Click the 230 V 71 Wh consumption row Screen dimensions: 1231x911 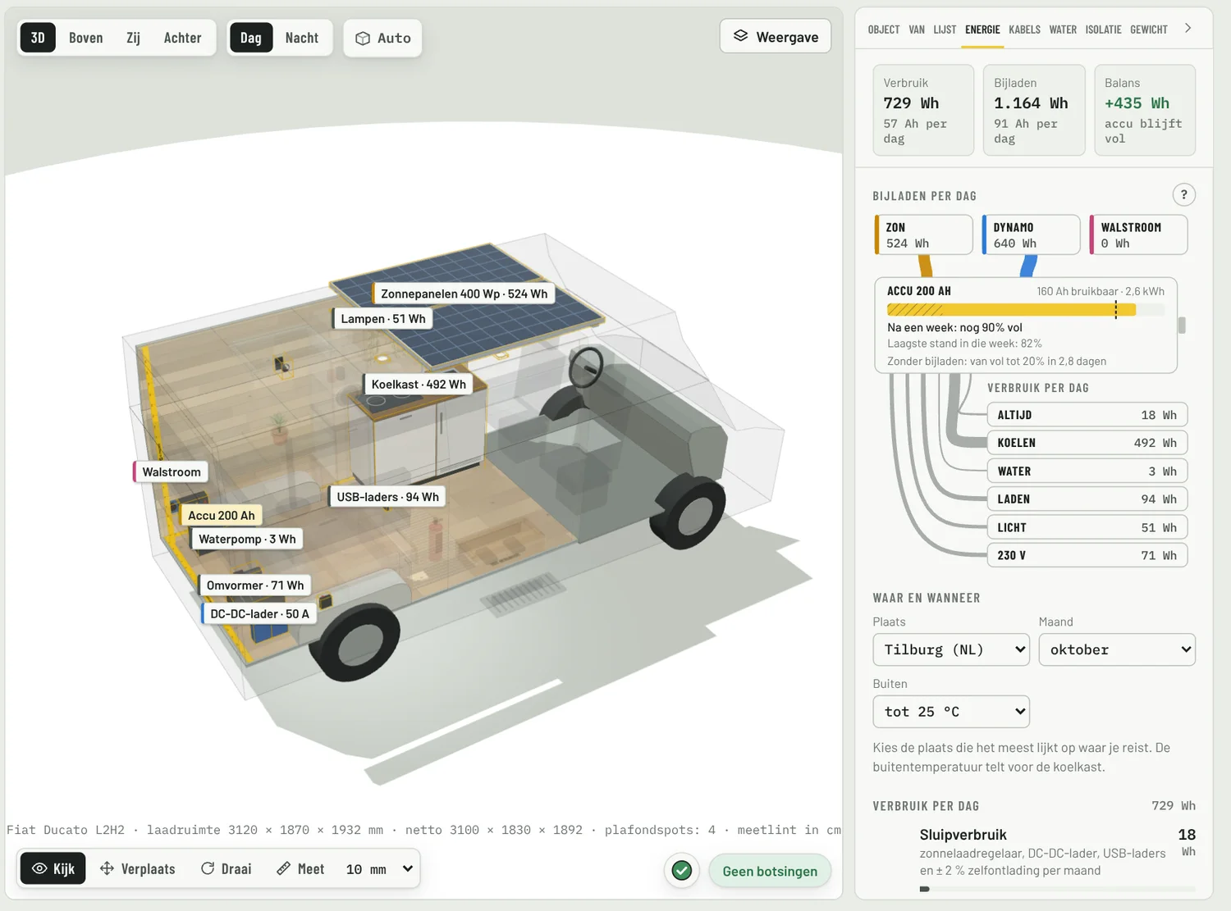pos(1087,555)
